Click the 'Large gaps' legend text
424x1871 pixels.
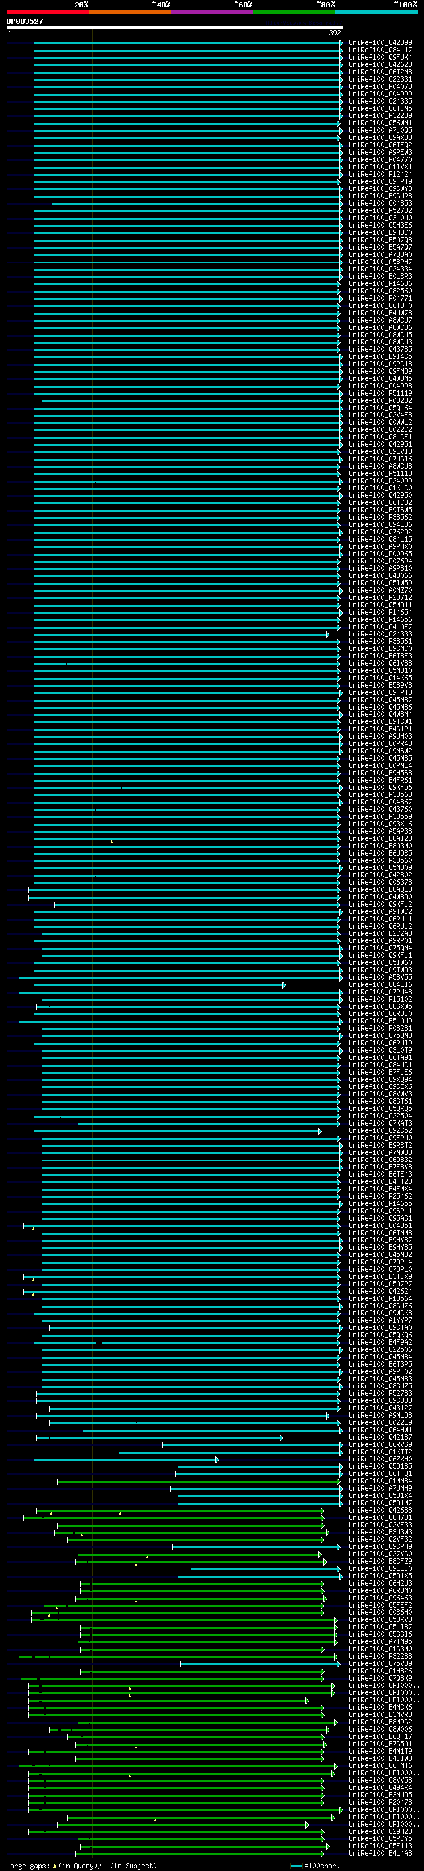coord(28,1866)
